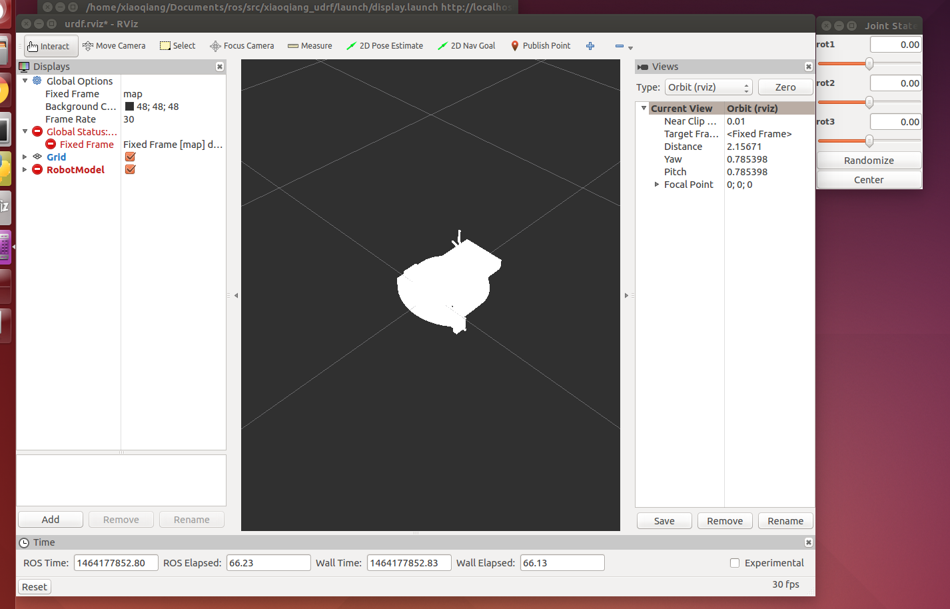Click the Time panel clock icon
This screenshot has width=950, height=609.
tap(25, 542)
